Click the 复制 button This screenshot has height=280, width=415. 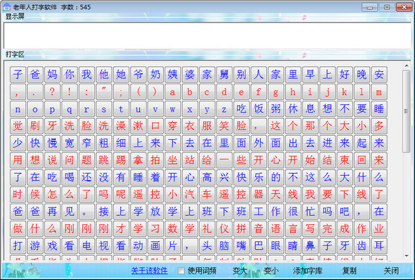pyautogui.click(x=349, y=271)
